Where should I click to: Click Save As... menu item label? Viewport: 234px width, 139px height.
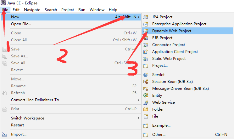coord(19,56)
